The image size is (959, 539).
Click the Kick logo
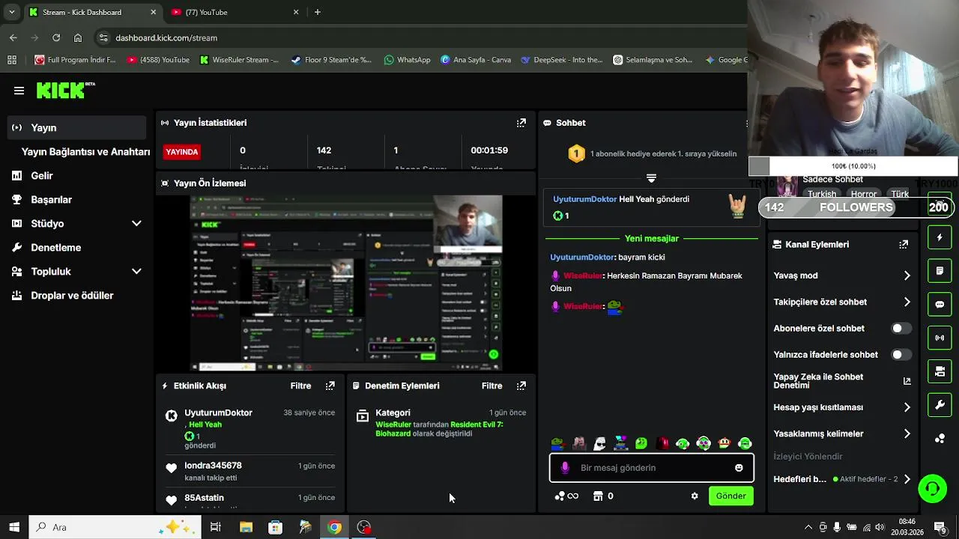pyautogui.click(x=66, y=91)
